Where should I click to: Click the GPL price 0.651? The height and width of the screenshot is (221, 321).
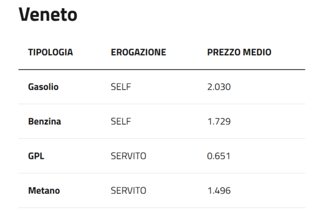219,156
